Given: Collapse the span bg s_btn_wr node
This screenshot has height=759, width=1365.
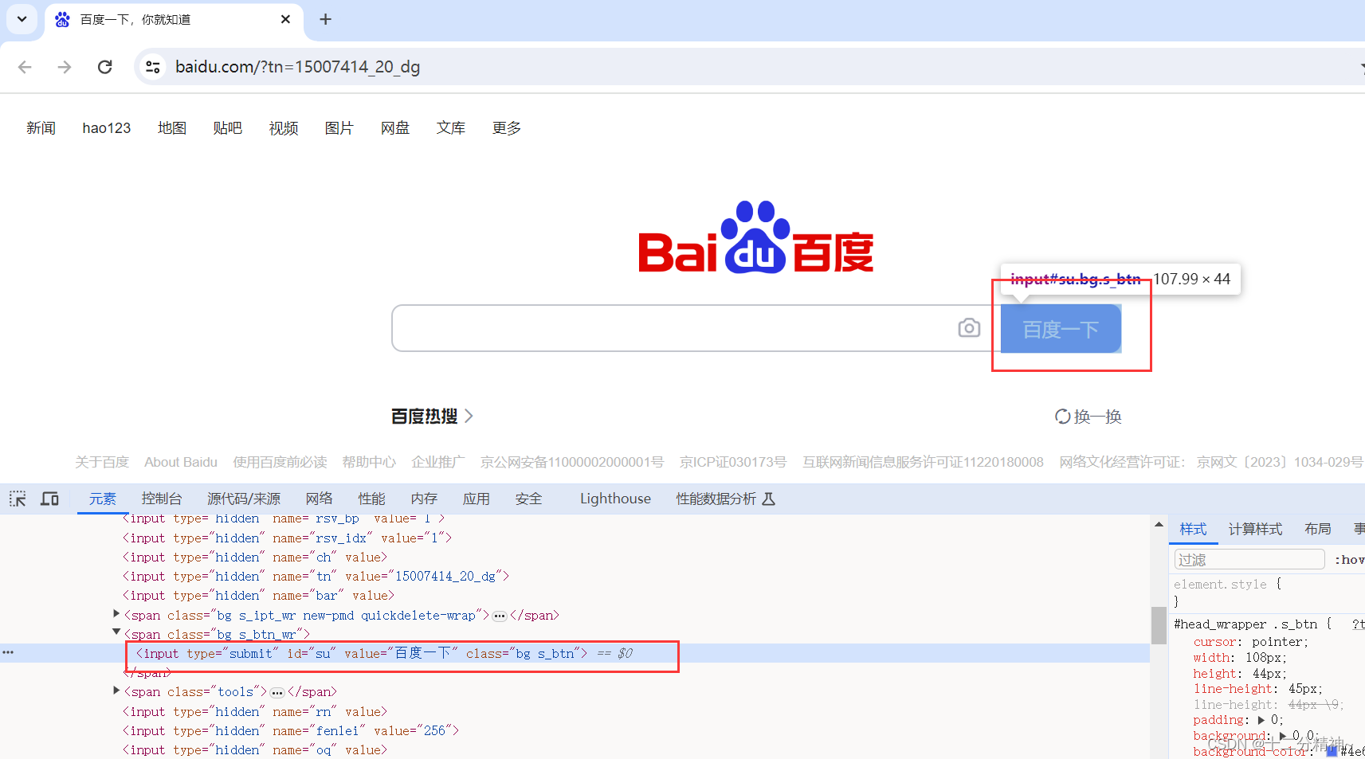Looking at the screenshot, I should 116,632.
